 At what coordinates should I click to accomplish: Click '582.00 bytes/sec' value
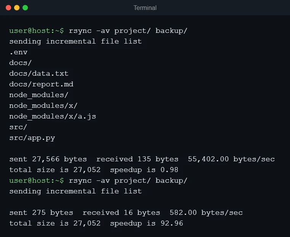(206, 213)
